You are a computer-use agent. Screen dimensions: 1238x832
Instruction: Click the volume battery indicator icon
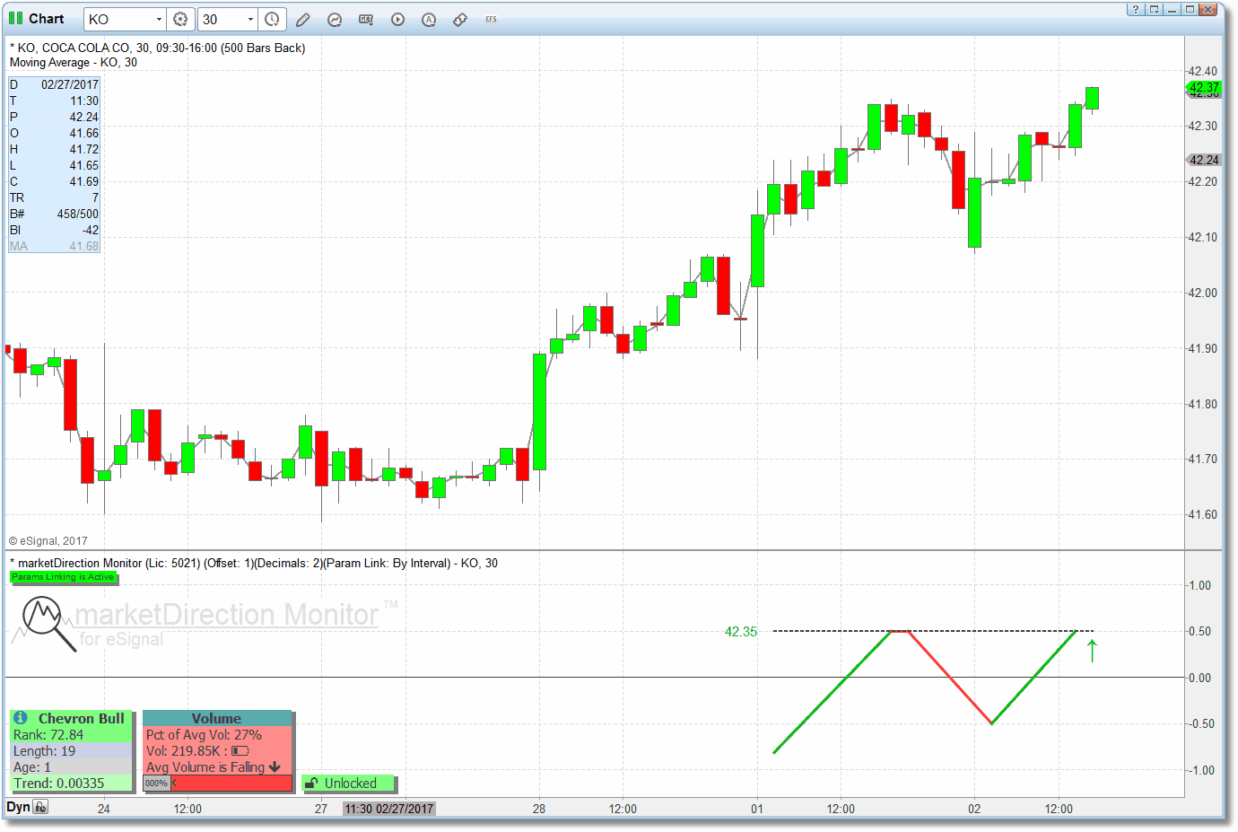tap(240, 750)
